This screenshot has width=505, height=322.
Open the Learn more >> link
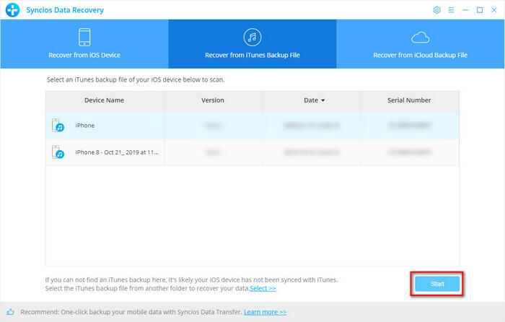(x=265, y=312)
